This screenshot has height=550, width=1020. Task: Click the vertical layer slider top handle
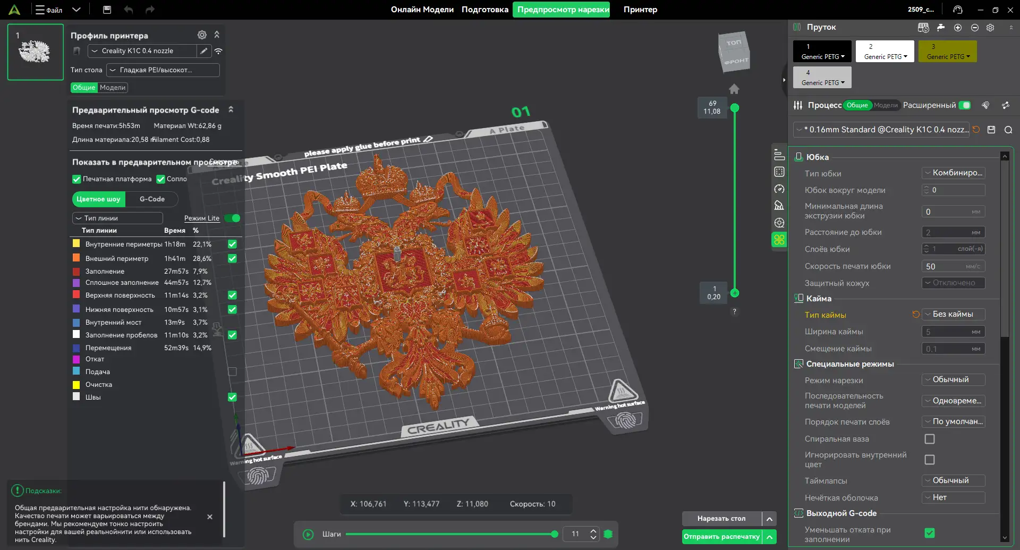coord(735,108)
